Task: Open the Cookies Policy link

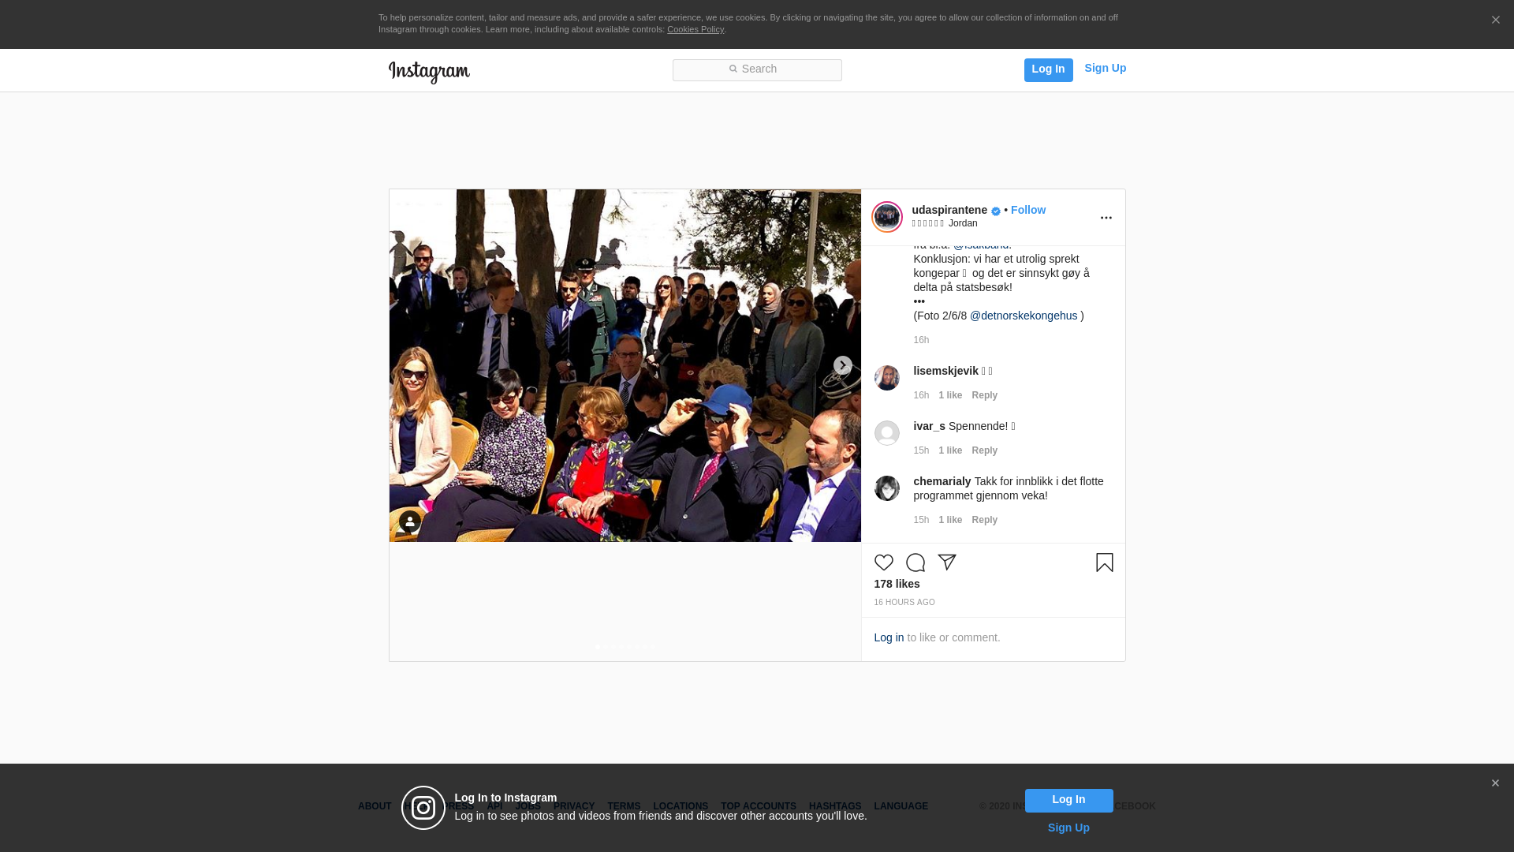Action: click(695, 30)
